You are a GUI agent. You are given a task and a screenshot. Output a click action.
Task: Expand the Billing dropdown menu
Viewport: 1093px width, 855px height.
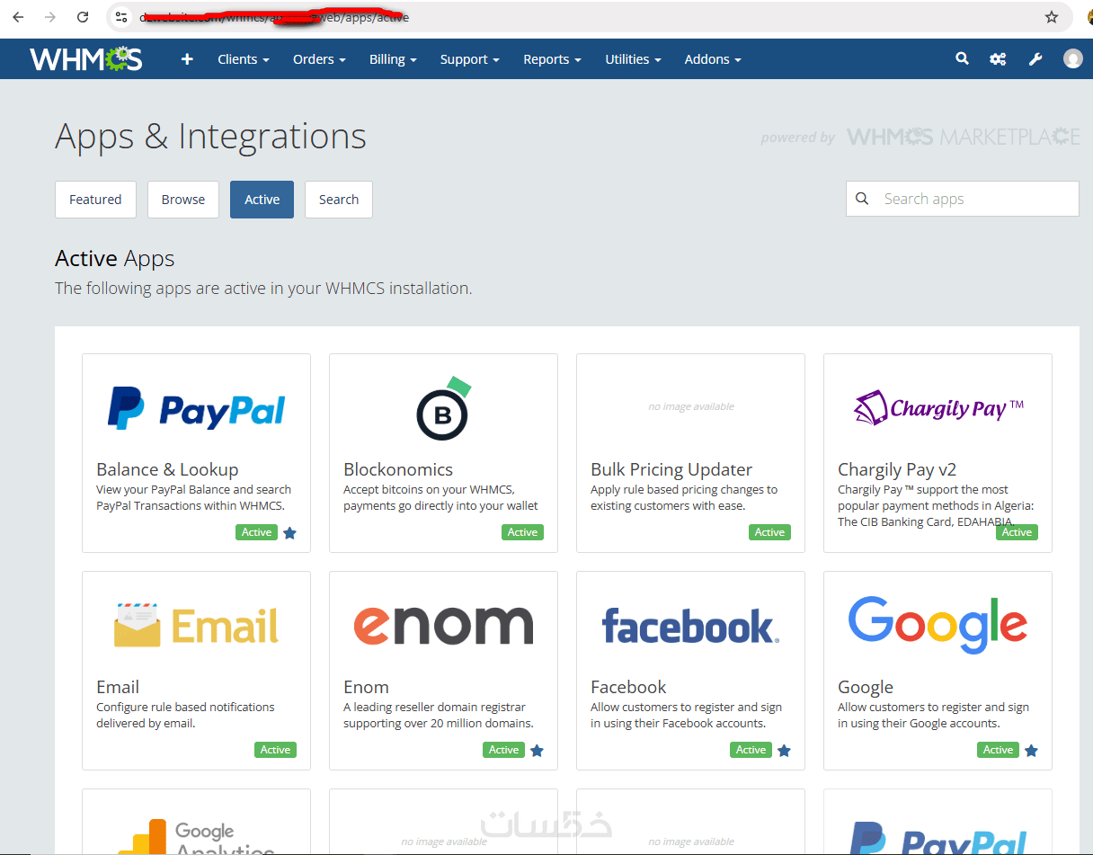click(x=393, y=59)
